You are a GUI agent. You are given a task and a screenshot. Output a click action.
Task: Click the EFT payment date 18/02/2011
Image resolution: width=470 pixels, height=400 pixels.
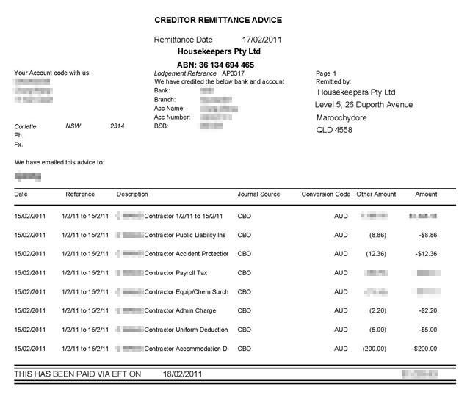(x=183, y=374)
